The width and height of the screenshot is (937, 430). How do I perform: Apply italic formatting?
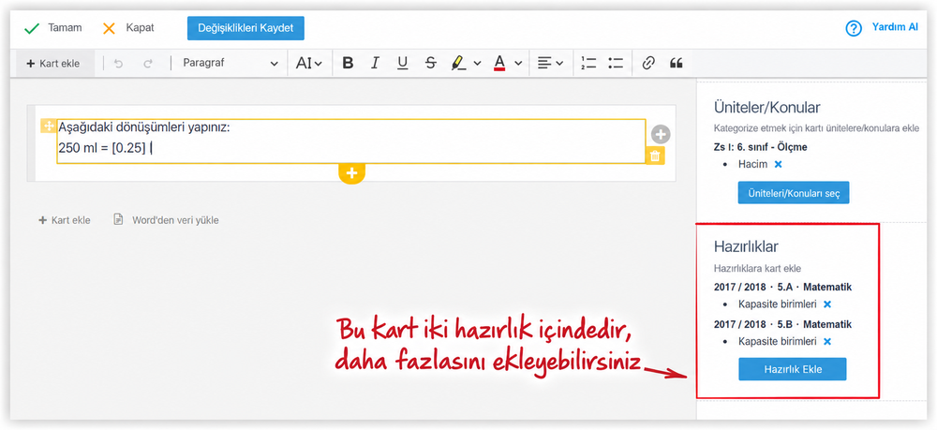click(x=375, y=63)
